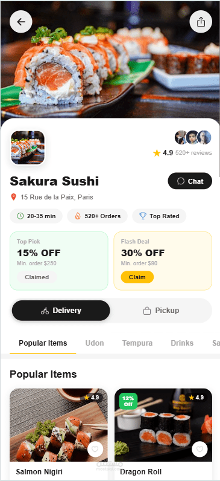Click the Claimed button on Top Pick
The image size is (220, 481).
point(37,277)
